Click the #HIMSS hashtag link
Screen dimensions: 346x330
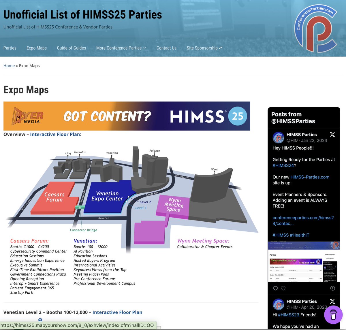tap(280, 235)
